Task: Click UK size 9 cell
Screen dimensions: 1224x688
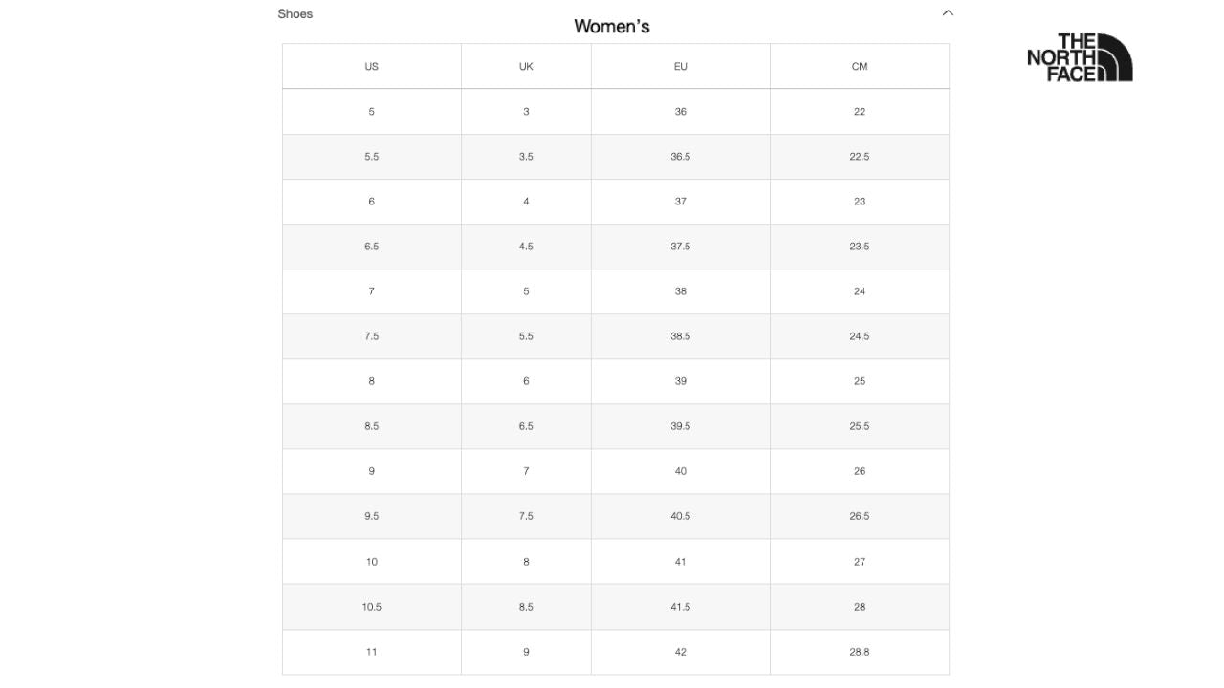Action: 526,651
